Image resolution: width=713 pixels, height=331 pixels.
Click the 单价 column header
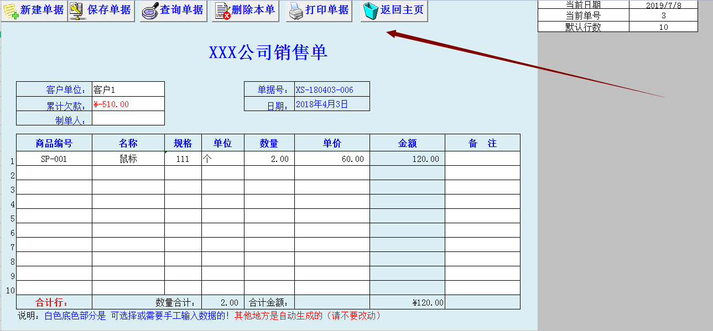click(x=332, y=143)
